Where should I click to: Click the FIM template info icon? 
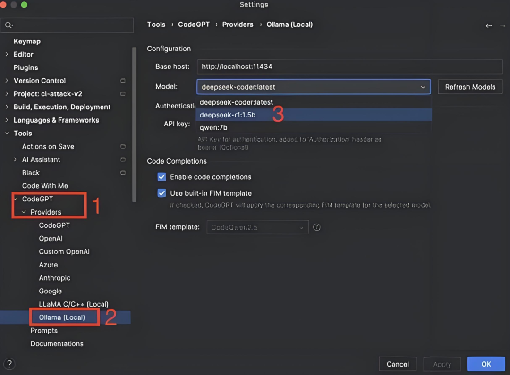coord(316,227)
